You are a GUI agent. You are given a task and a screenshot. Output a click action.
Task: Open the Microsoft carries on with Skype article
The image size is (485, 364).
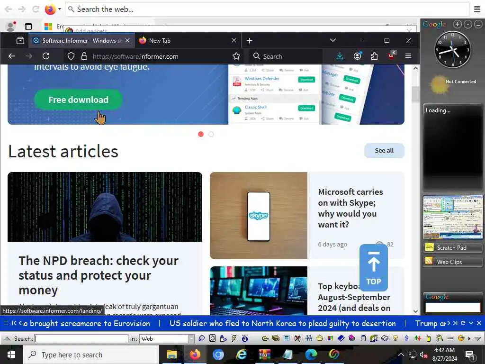click(x=350, y=208)
